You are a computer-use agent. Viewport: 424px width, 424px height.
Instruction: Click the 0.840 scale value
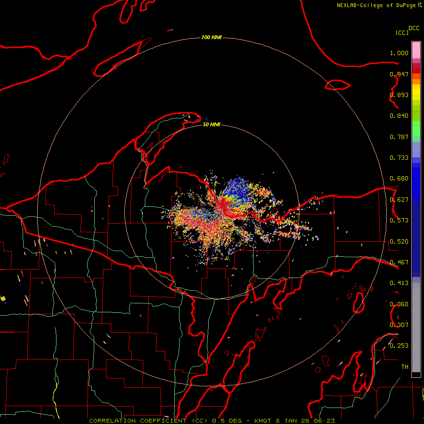(x=399, y=116)
